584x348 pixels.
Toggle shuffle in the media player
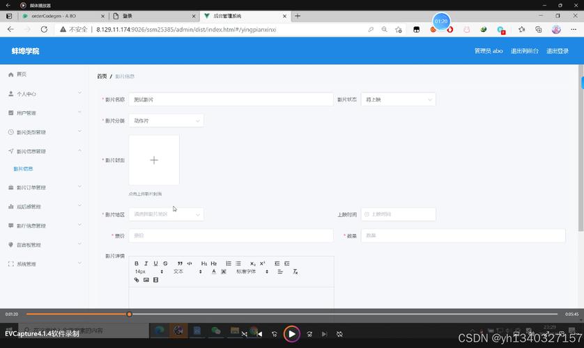(245, 334)
